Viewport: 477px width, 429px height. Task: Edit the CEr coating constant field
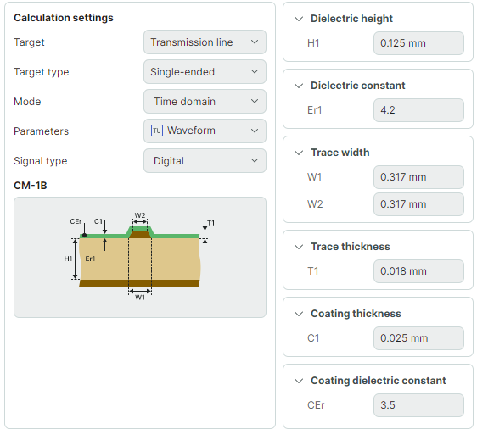[x=418, y=405]
